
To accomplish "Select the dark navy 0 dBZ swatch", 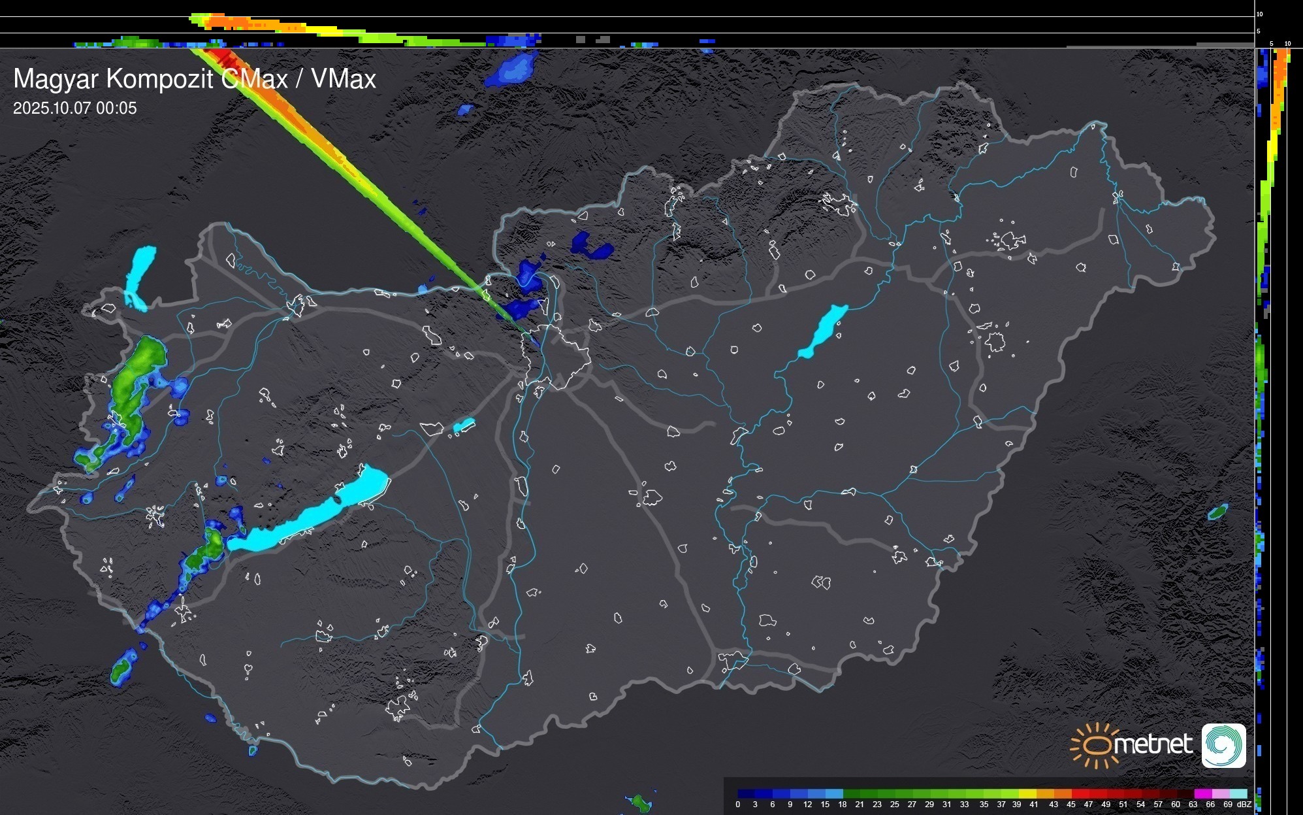I will coord(747,793).
